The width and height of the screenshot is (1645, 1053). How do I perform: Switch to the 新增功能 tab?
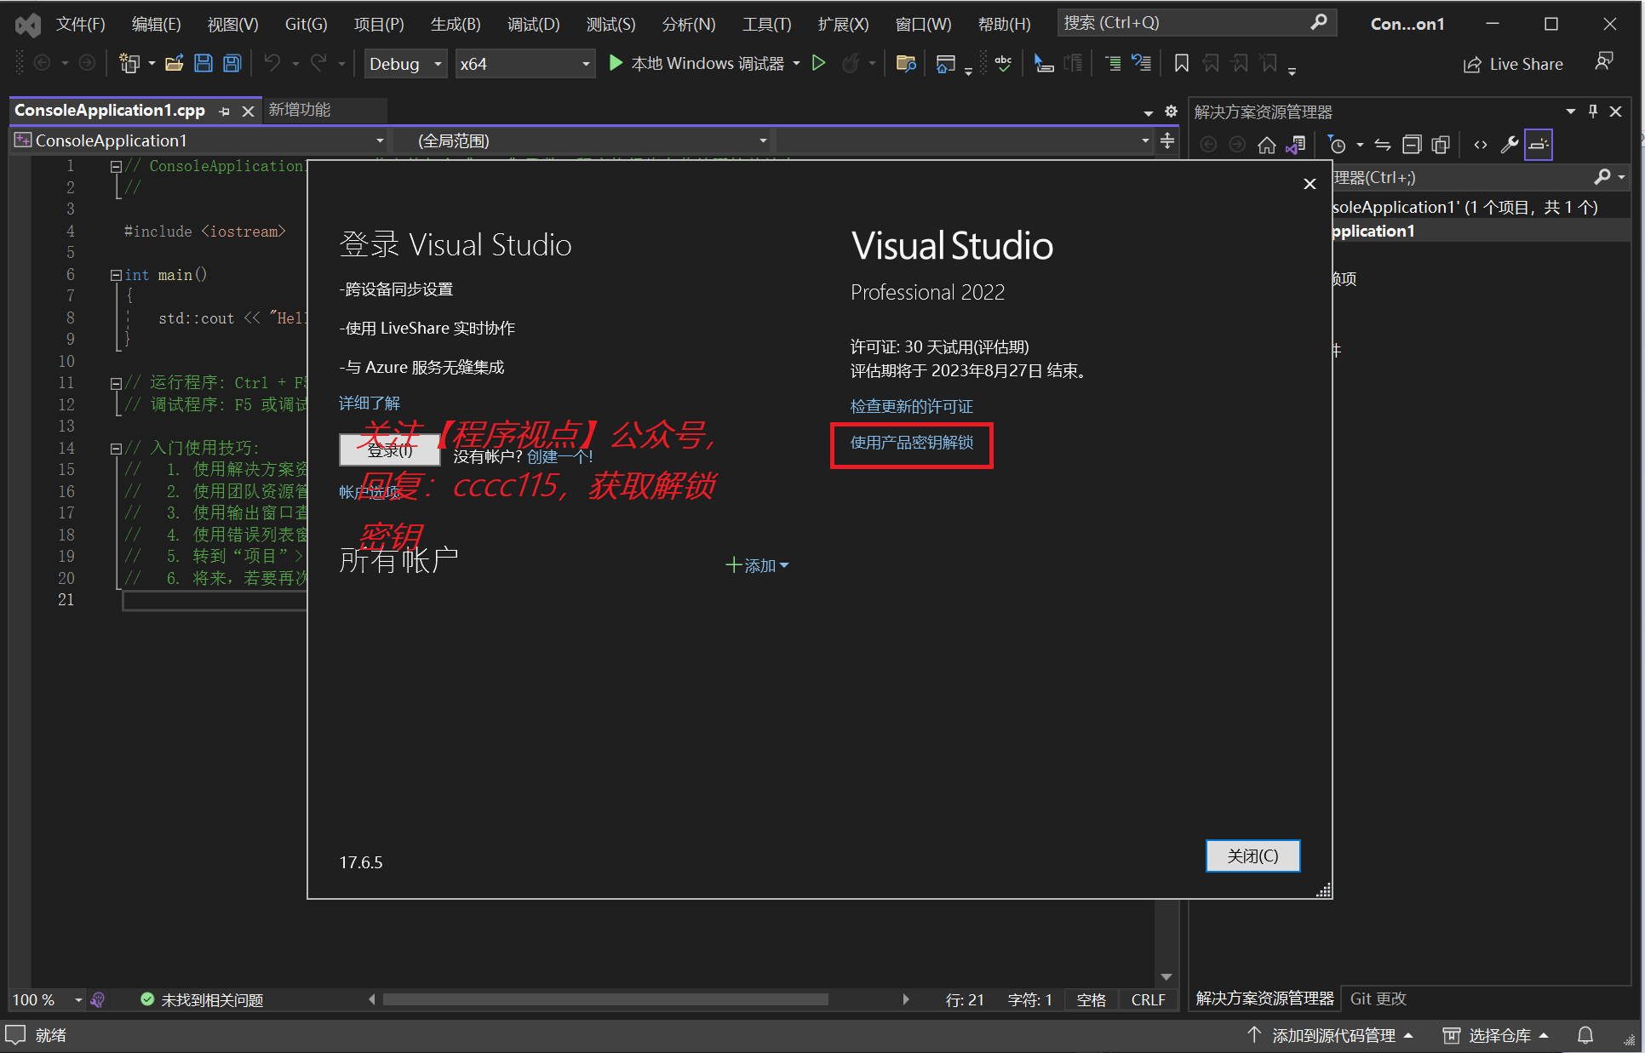(300, 110)
